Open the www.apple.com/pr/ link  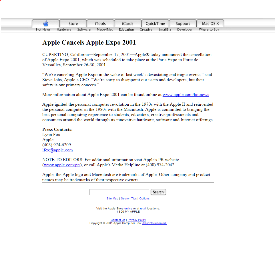pyautogui.click(x=62, y=165)
